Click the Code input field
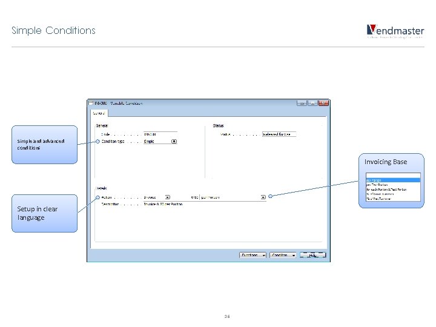436x327 pixels. coord(160,134)
